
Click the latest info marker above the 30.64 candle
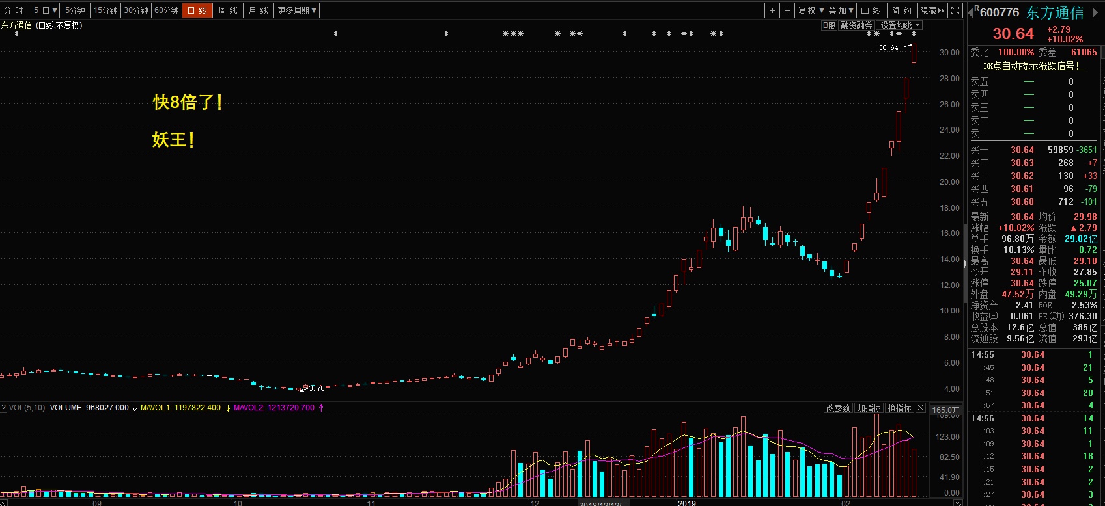pos(914,34)
